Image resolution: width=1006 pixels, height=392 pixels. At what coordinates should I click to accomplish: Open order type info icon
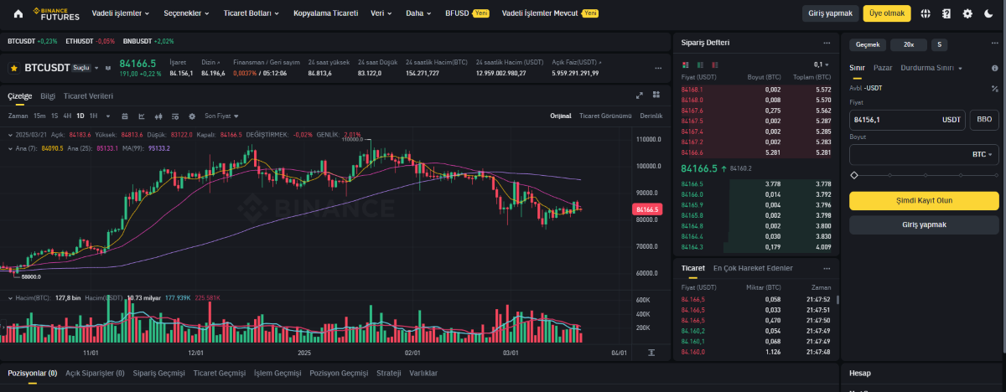pos(993,68)
